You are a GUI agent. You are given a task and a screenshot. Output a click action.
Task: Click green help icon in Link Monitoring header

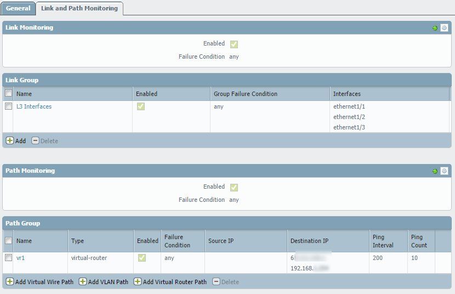pos(435,28)
